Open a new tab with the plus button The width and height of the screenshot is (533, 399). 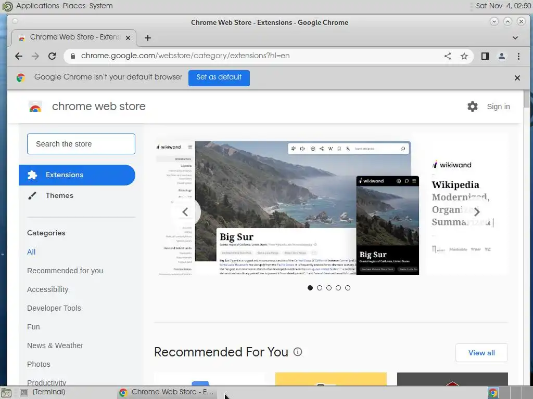tap(147, 38)
